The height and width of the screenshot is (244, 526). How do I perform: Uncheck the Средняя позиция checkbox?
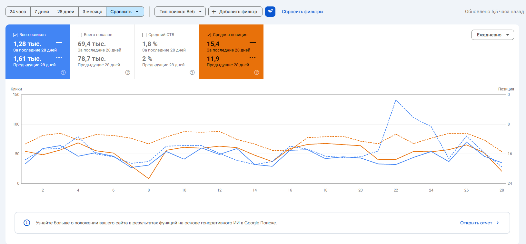point(209,35)
